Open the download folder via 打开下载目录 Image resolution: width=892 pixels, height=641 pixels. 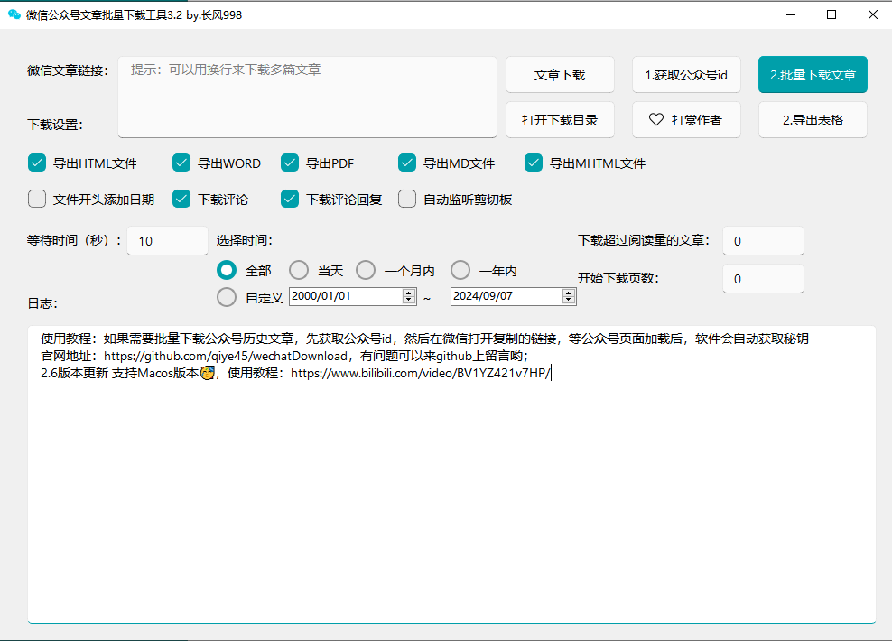coord(560,119)
